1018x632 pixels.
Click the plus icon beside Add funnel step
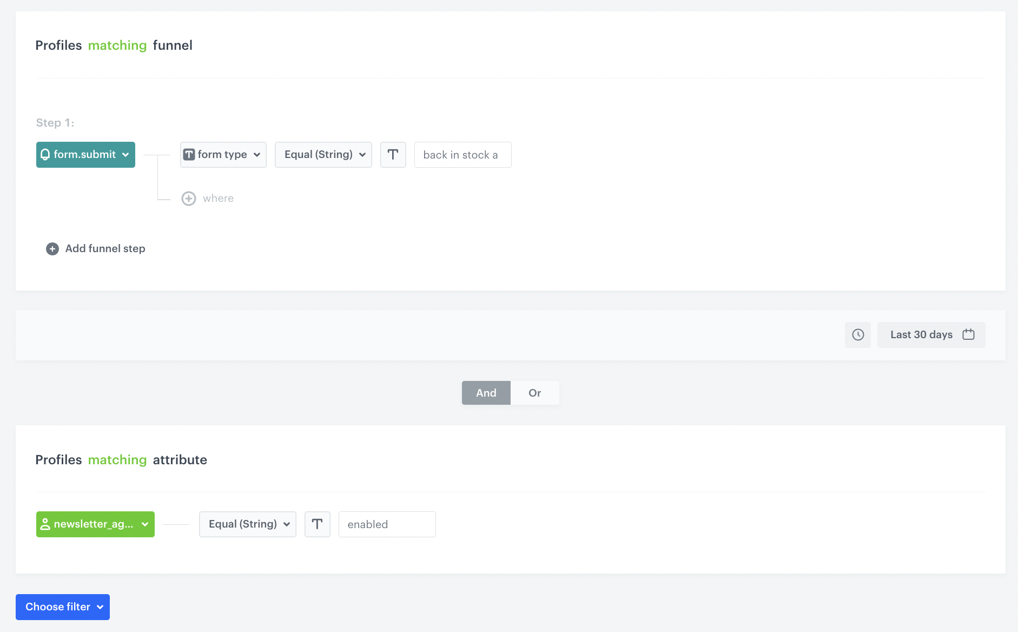click(x=52, y=248)
